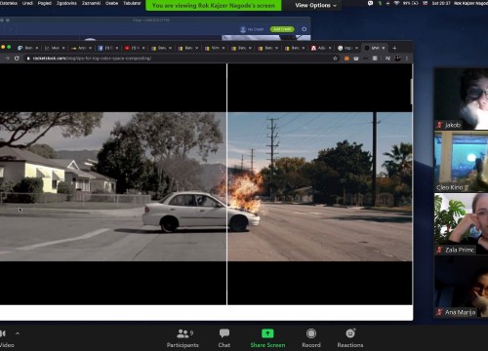Screen dimensions: 488x351
Task: Switch to the Adobe browser tab
Action: click(320, 48)
